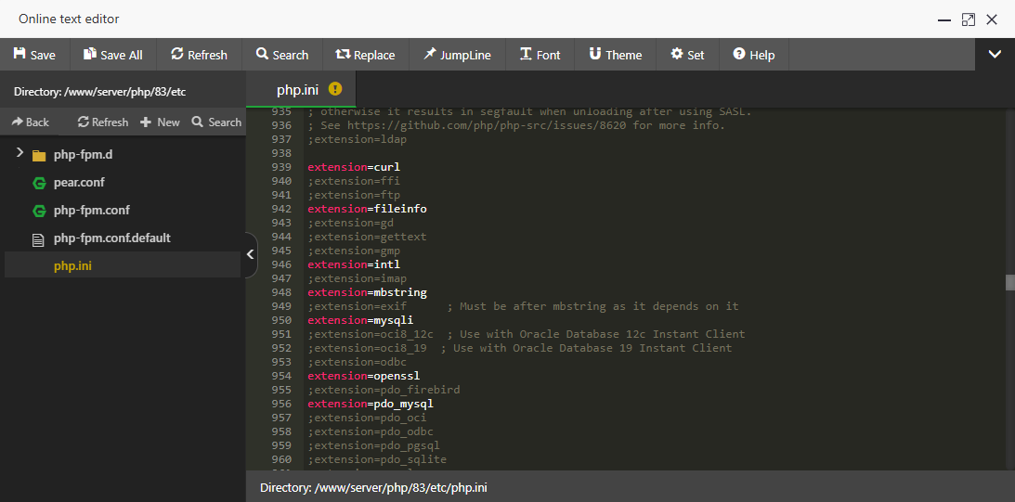
Task: Click Save All in toolbar
Action: click(x=112, y=55)
